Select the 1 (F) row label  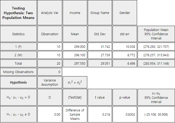[18, 47]
